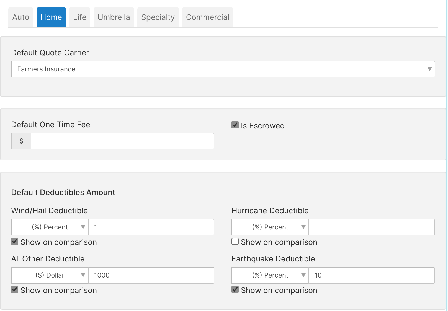Select the Umbrella tab
Viewport: 448px width, 311px height.
(x=114, y=17)
